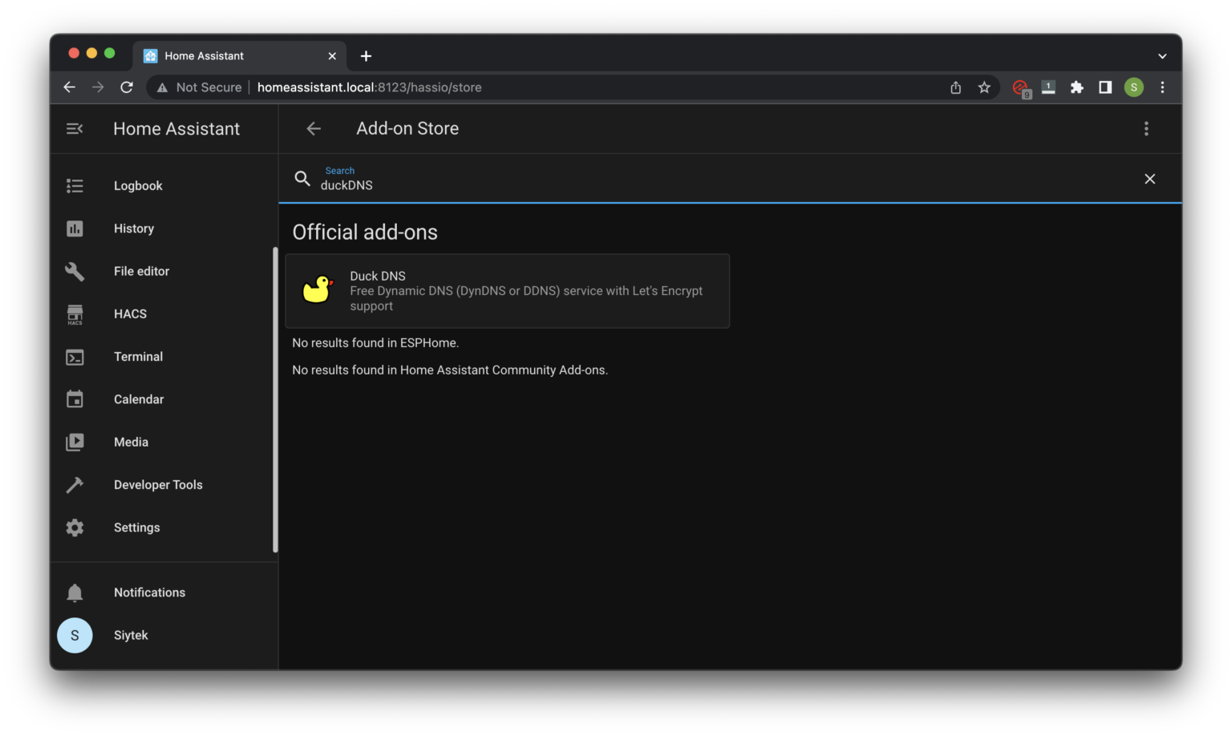Select the History sidebar icon

(75, 228)
